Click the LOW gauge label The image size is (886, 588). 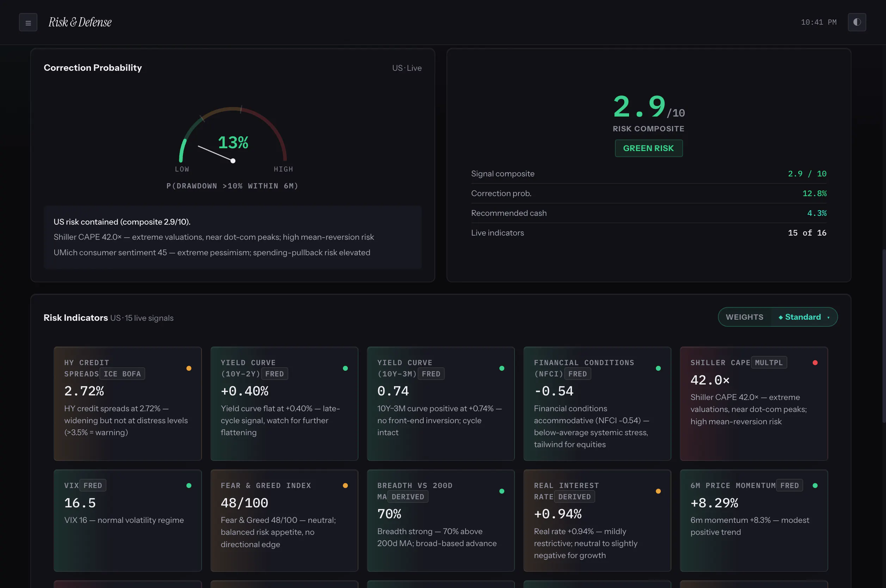[182, 169]
